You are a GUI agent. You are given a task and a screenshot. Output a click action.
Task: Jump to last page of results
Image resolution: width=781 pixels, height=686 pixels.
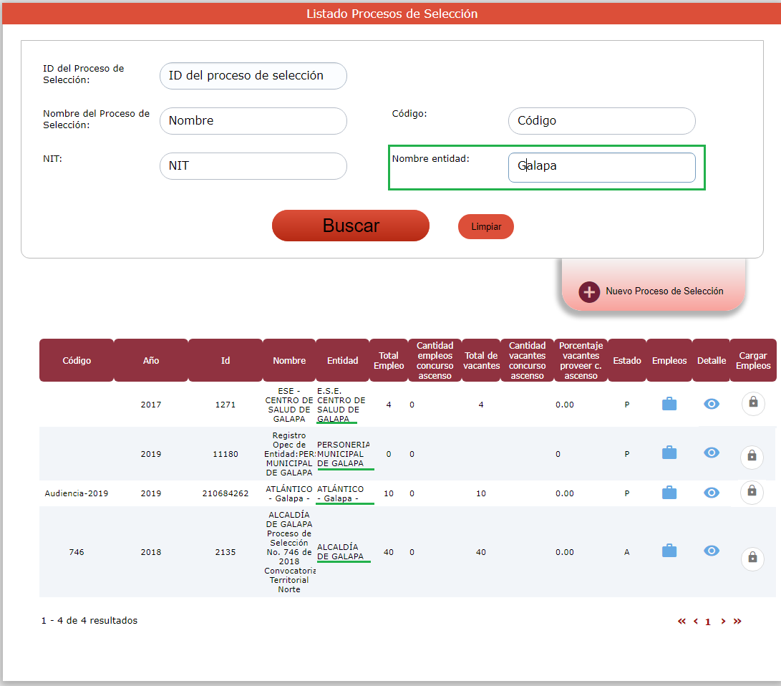click(x=737, y=622)
